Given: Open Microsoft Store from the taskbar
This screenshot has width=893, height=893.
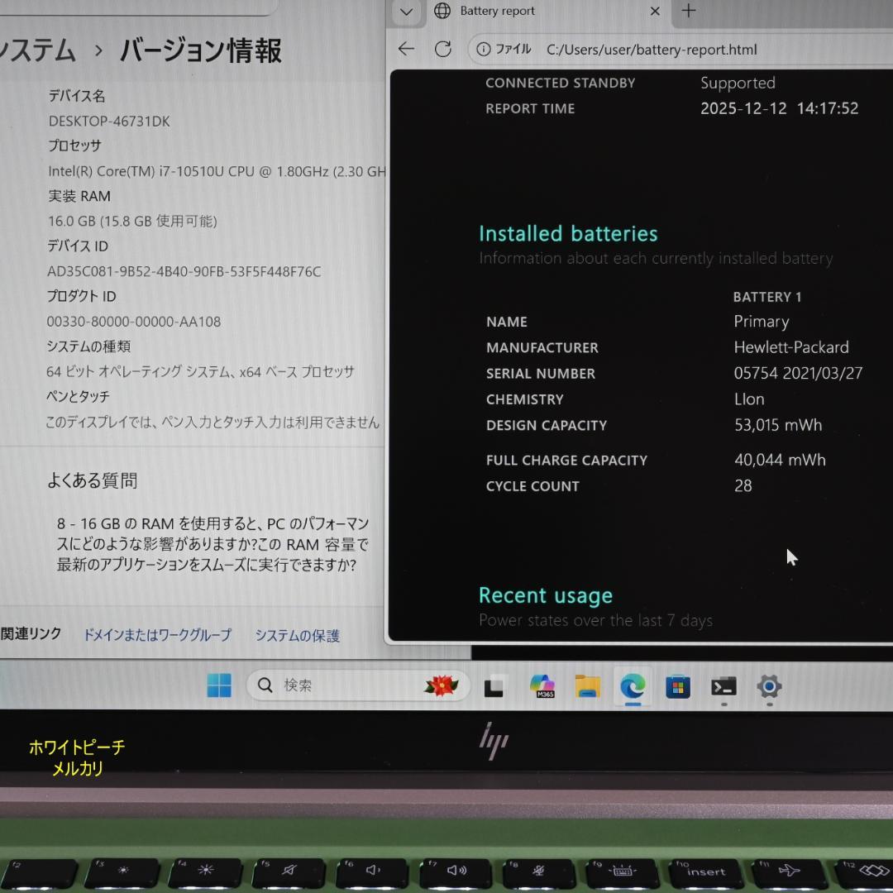Looking at the screenshot, I should [678, 686].
